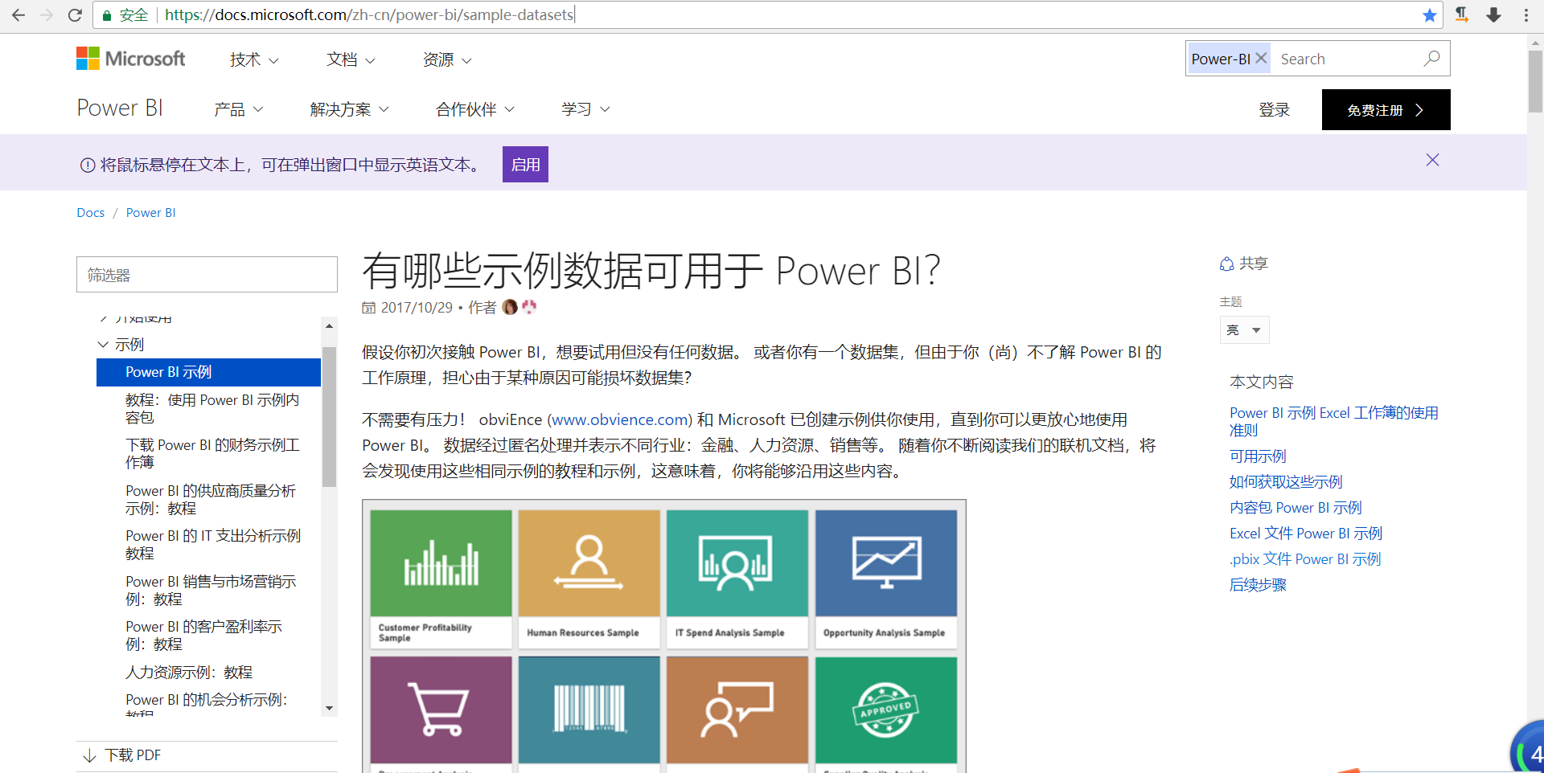The image size is (1544, 773).
Task: Click the download arrow extension icon
Action: pos(1493,14)
